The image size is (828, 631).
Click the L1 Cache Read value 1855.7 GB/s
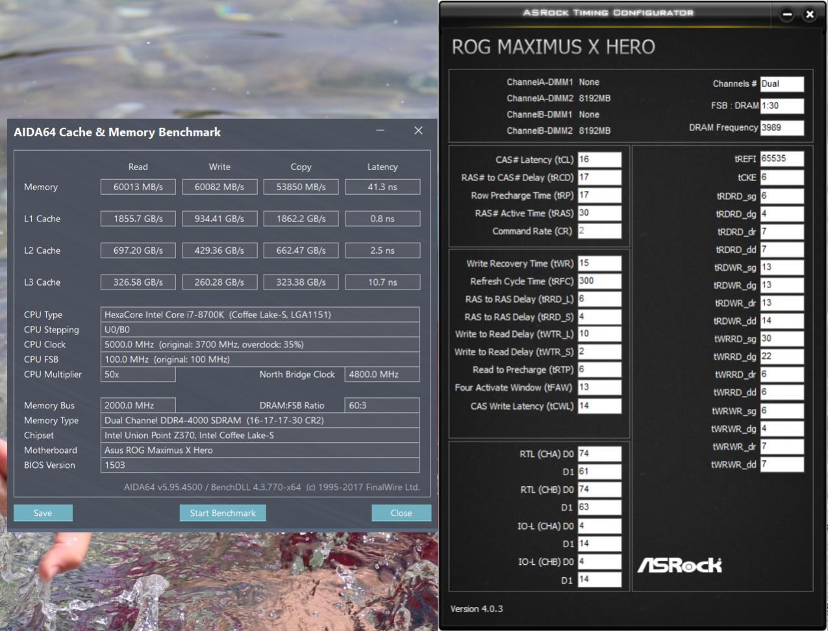(138, 219)
